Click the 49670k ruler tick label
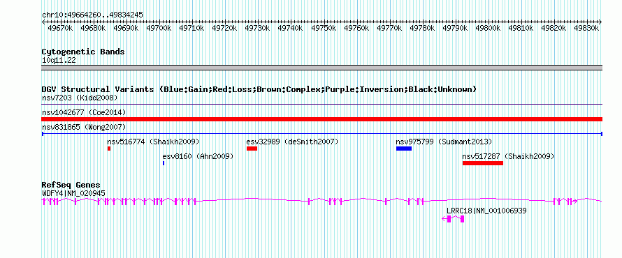 [x=60, y=28]
